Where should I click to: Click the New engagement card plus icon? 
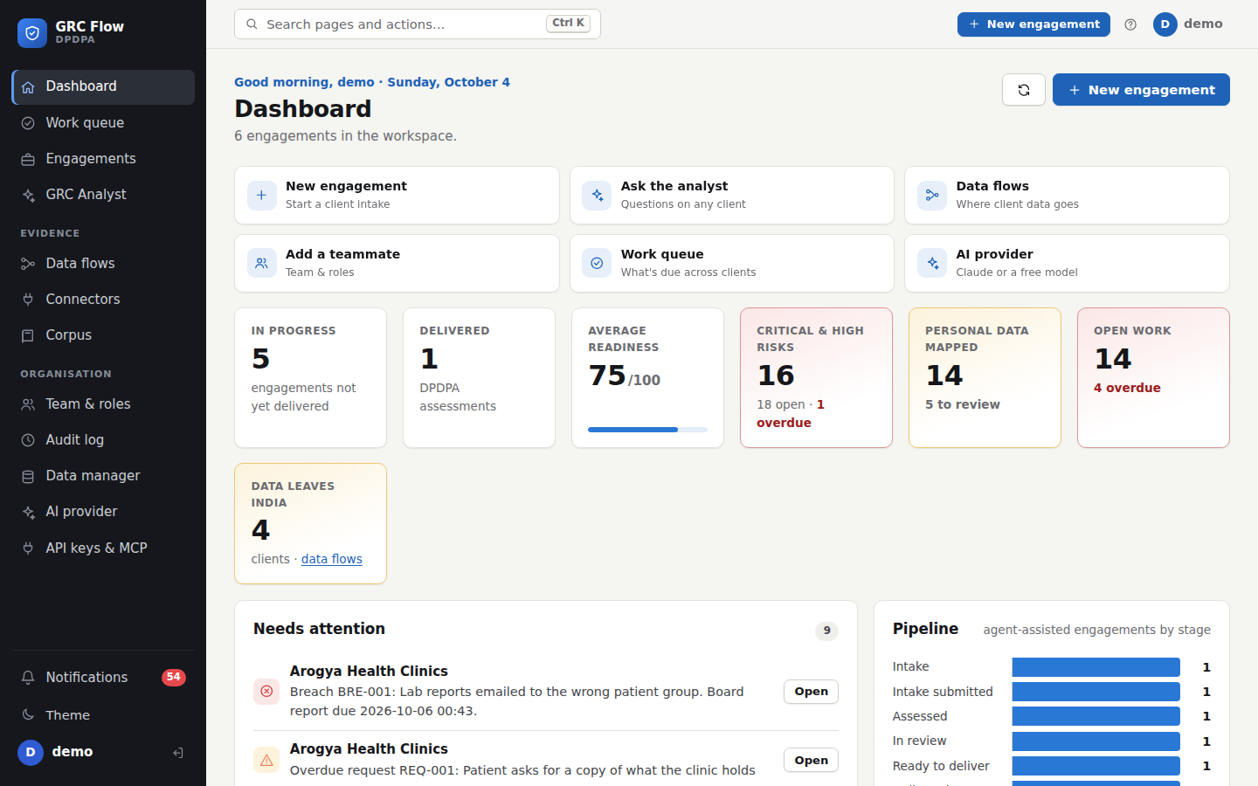point(262,196)
